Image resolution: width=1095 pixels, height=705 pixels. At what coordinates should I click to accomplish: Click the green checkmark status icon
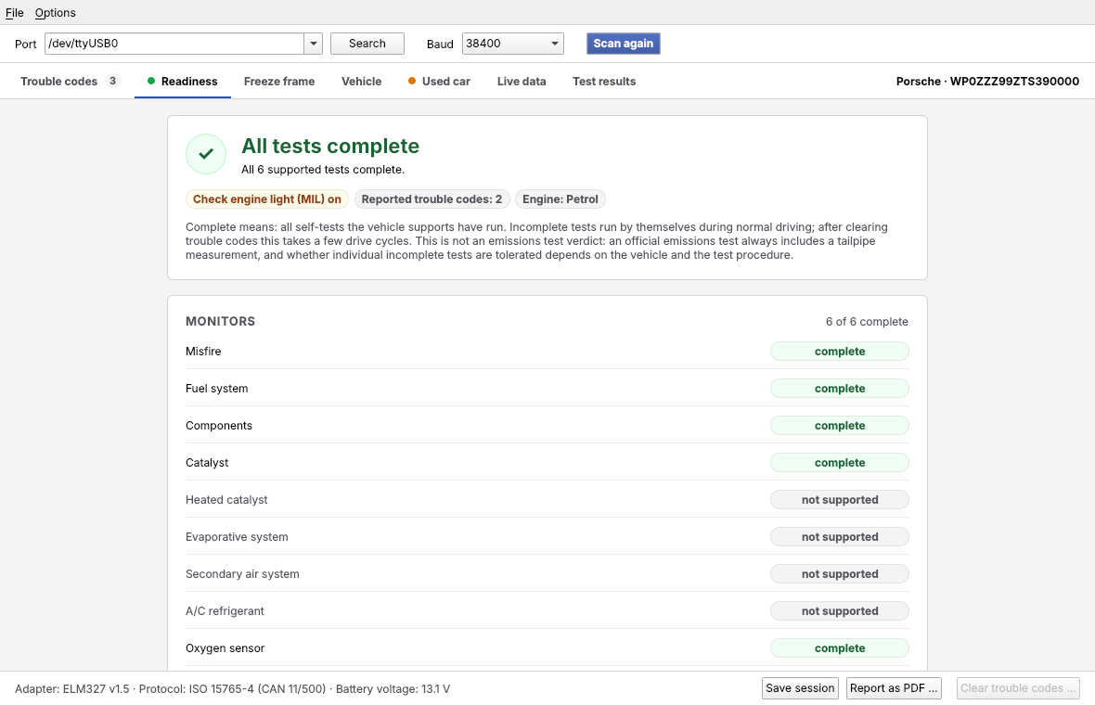pyautogui.click(x=206, y=154)
